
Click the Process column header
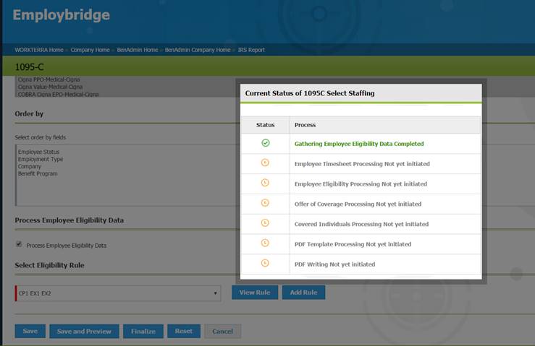coord(305,125)
